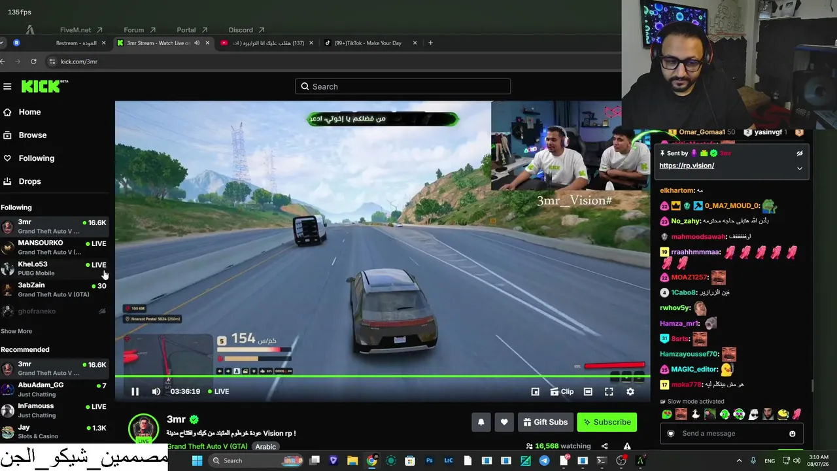Open the Forum link in top bar

pos(140,30)
